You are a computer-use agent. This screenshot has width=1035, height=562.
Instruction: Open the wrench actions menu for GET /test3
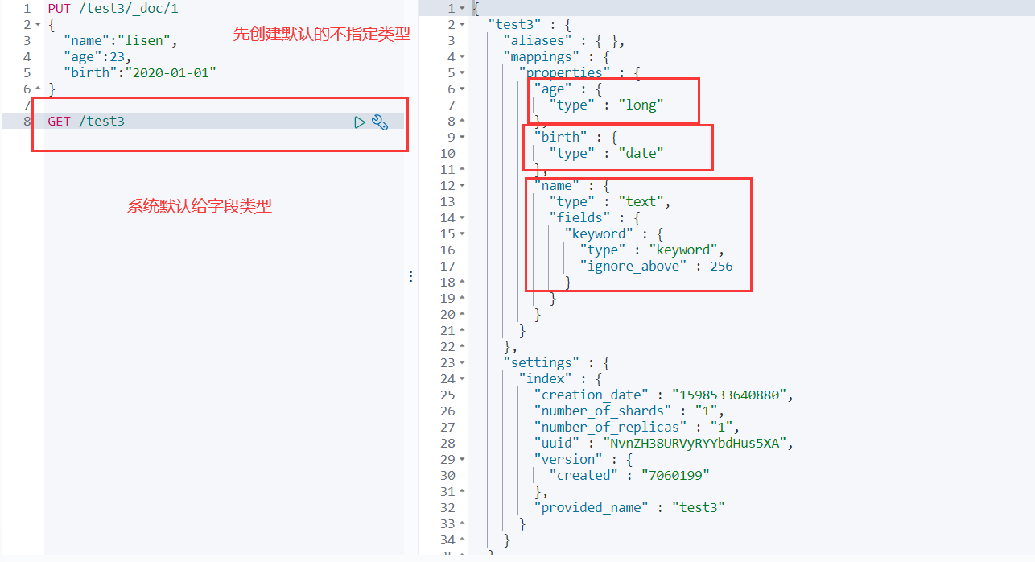click(x=380, y=122)
